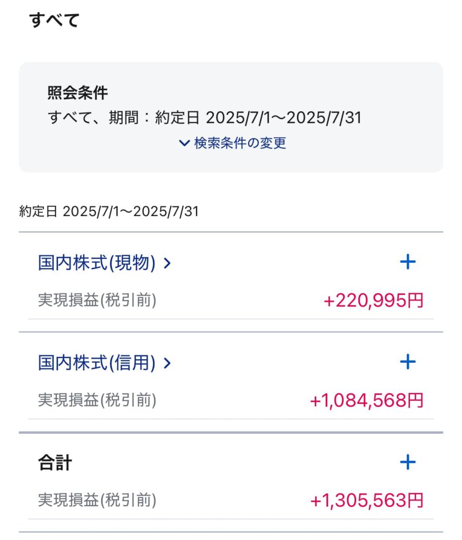Image resolution: width=462 pixels, height=540 pixels.
Task: Click the 照会条件 label
Action: click(x=77, y=93)
